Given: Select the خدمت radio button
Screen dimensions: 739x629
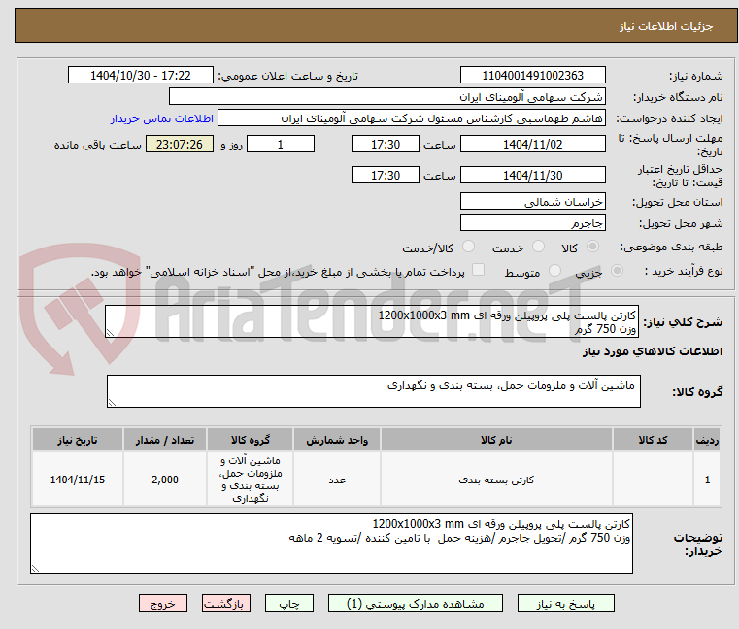Looking at the screenshot, I should (x=538, y=247).
